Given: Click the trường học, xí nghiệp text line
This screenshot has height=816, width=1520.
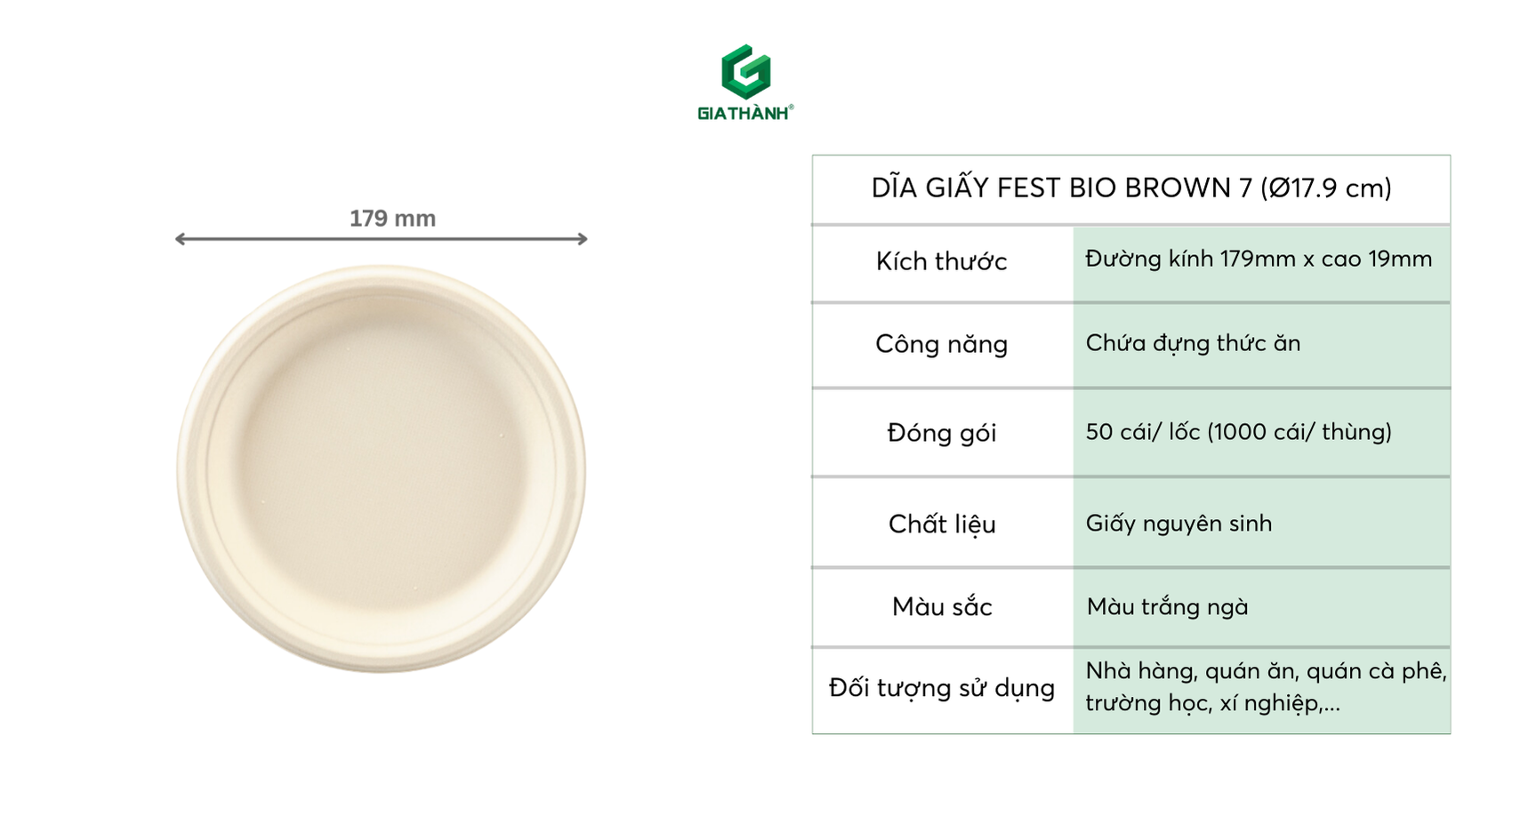Looking at the screenshot, I should coord(1211,703).
